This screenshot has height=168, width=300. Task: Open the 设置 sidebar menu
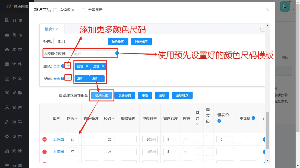(x=14, y=136)
